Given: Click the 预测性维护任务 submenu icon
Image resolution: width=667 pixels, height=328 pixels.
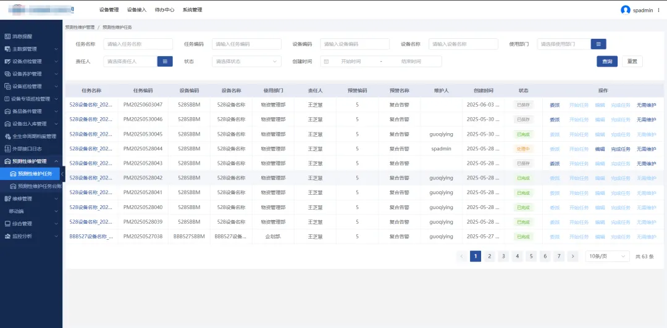Looking at the screenshot, I should tap(13, 174).
